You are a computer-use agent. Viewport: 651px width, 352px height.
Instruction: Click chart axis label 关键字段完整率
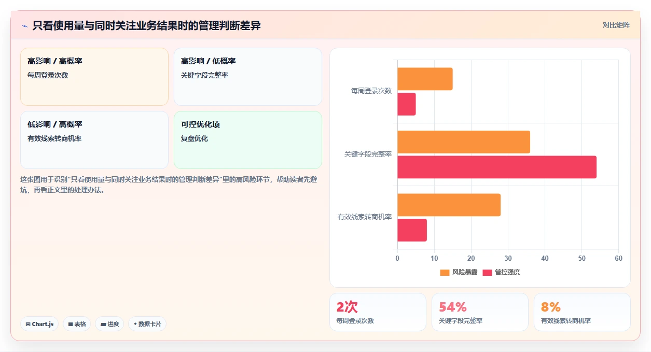368,154
